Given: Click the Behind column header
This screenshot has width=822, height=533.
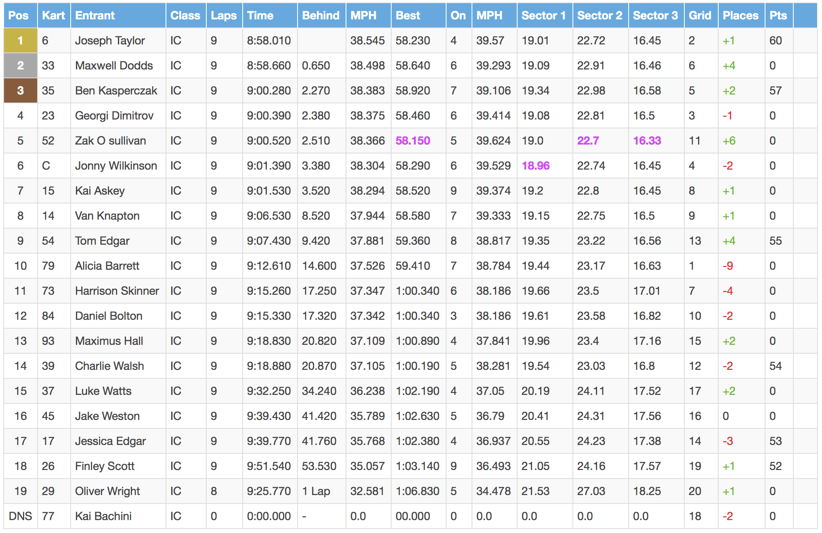Looking at the screenshot, I should click(321, 15).
